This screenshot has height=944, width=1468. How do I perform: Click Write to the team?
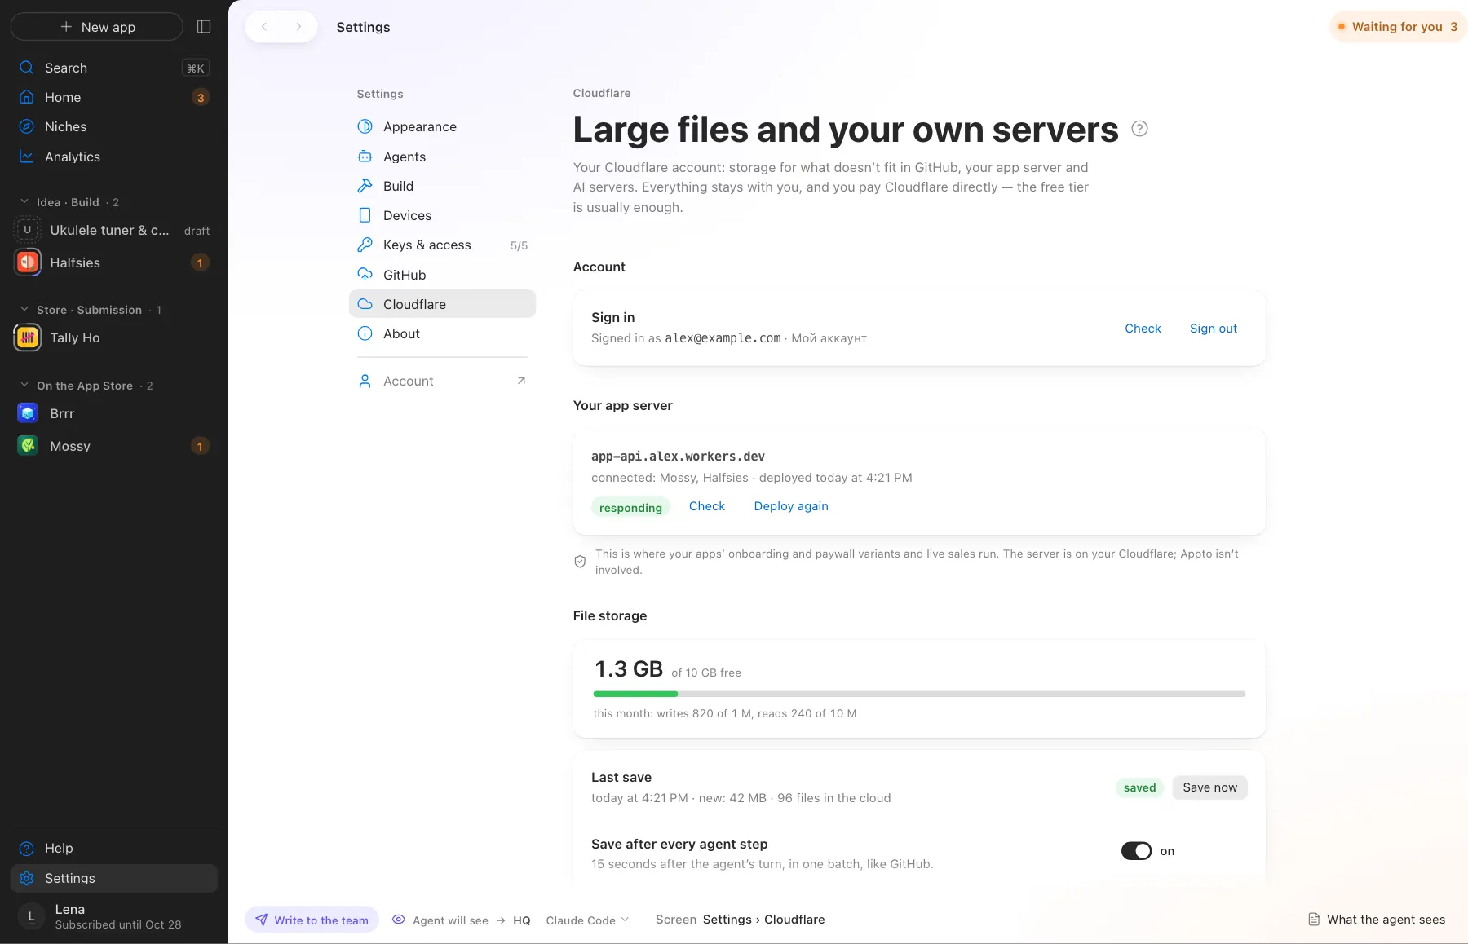(x=312, y=920)
